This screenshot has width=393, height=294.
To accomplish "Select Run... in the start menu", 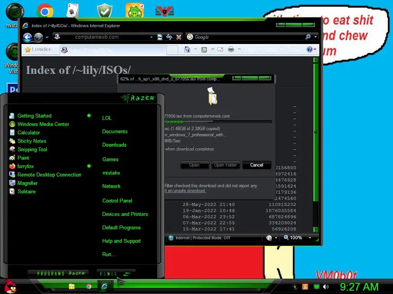I will 109,255.
